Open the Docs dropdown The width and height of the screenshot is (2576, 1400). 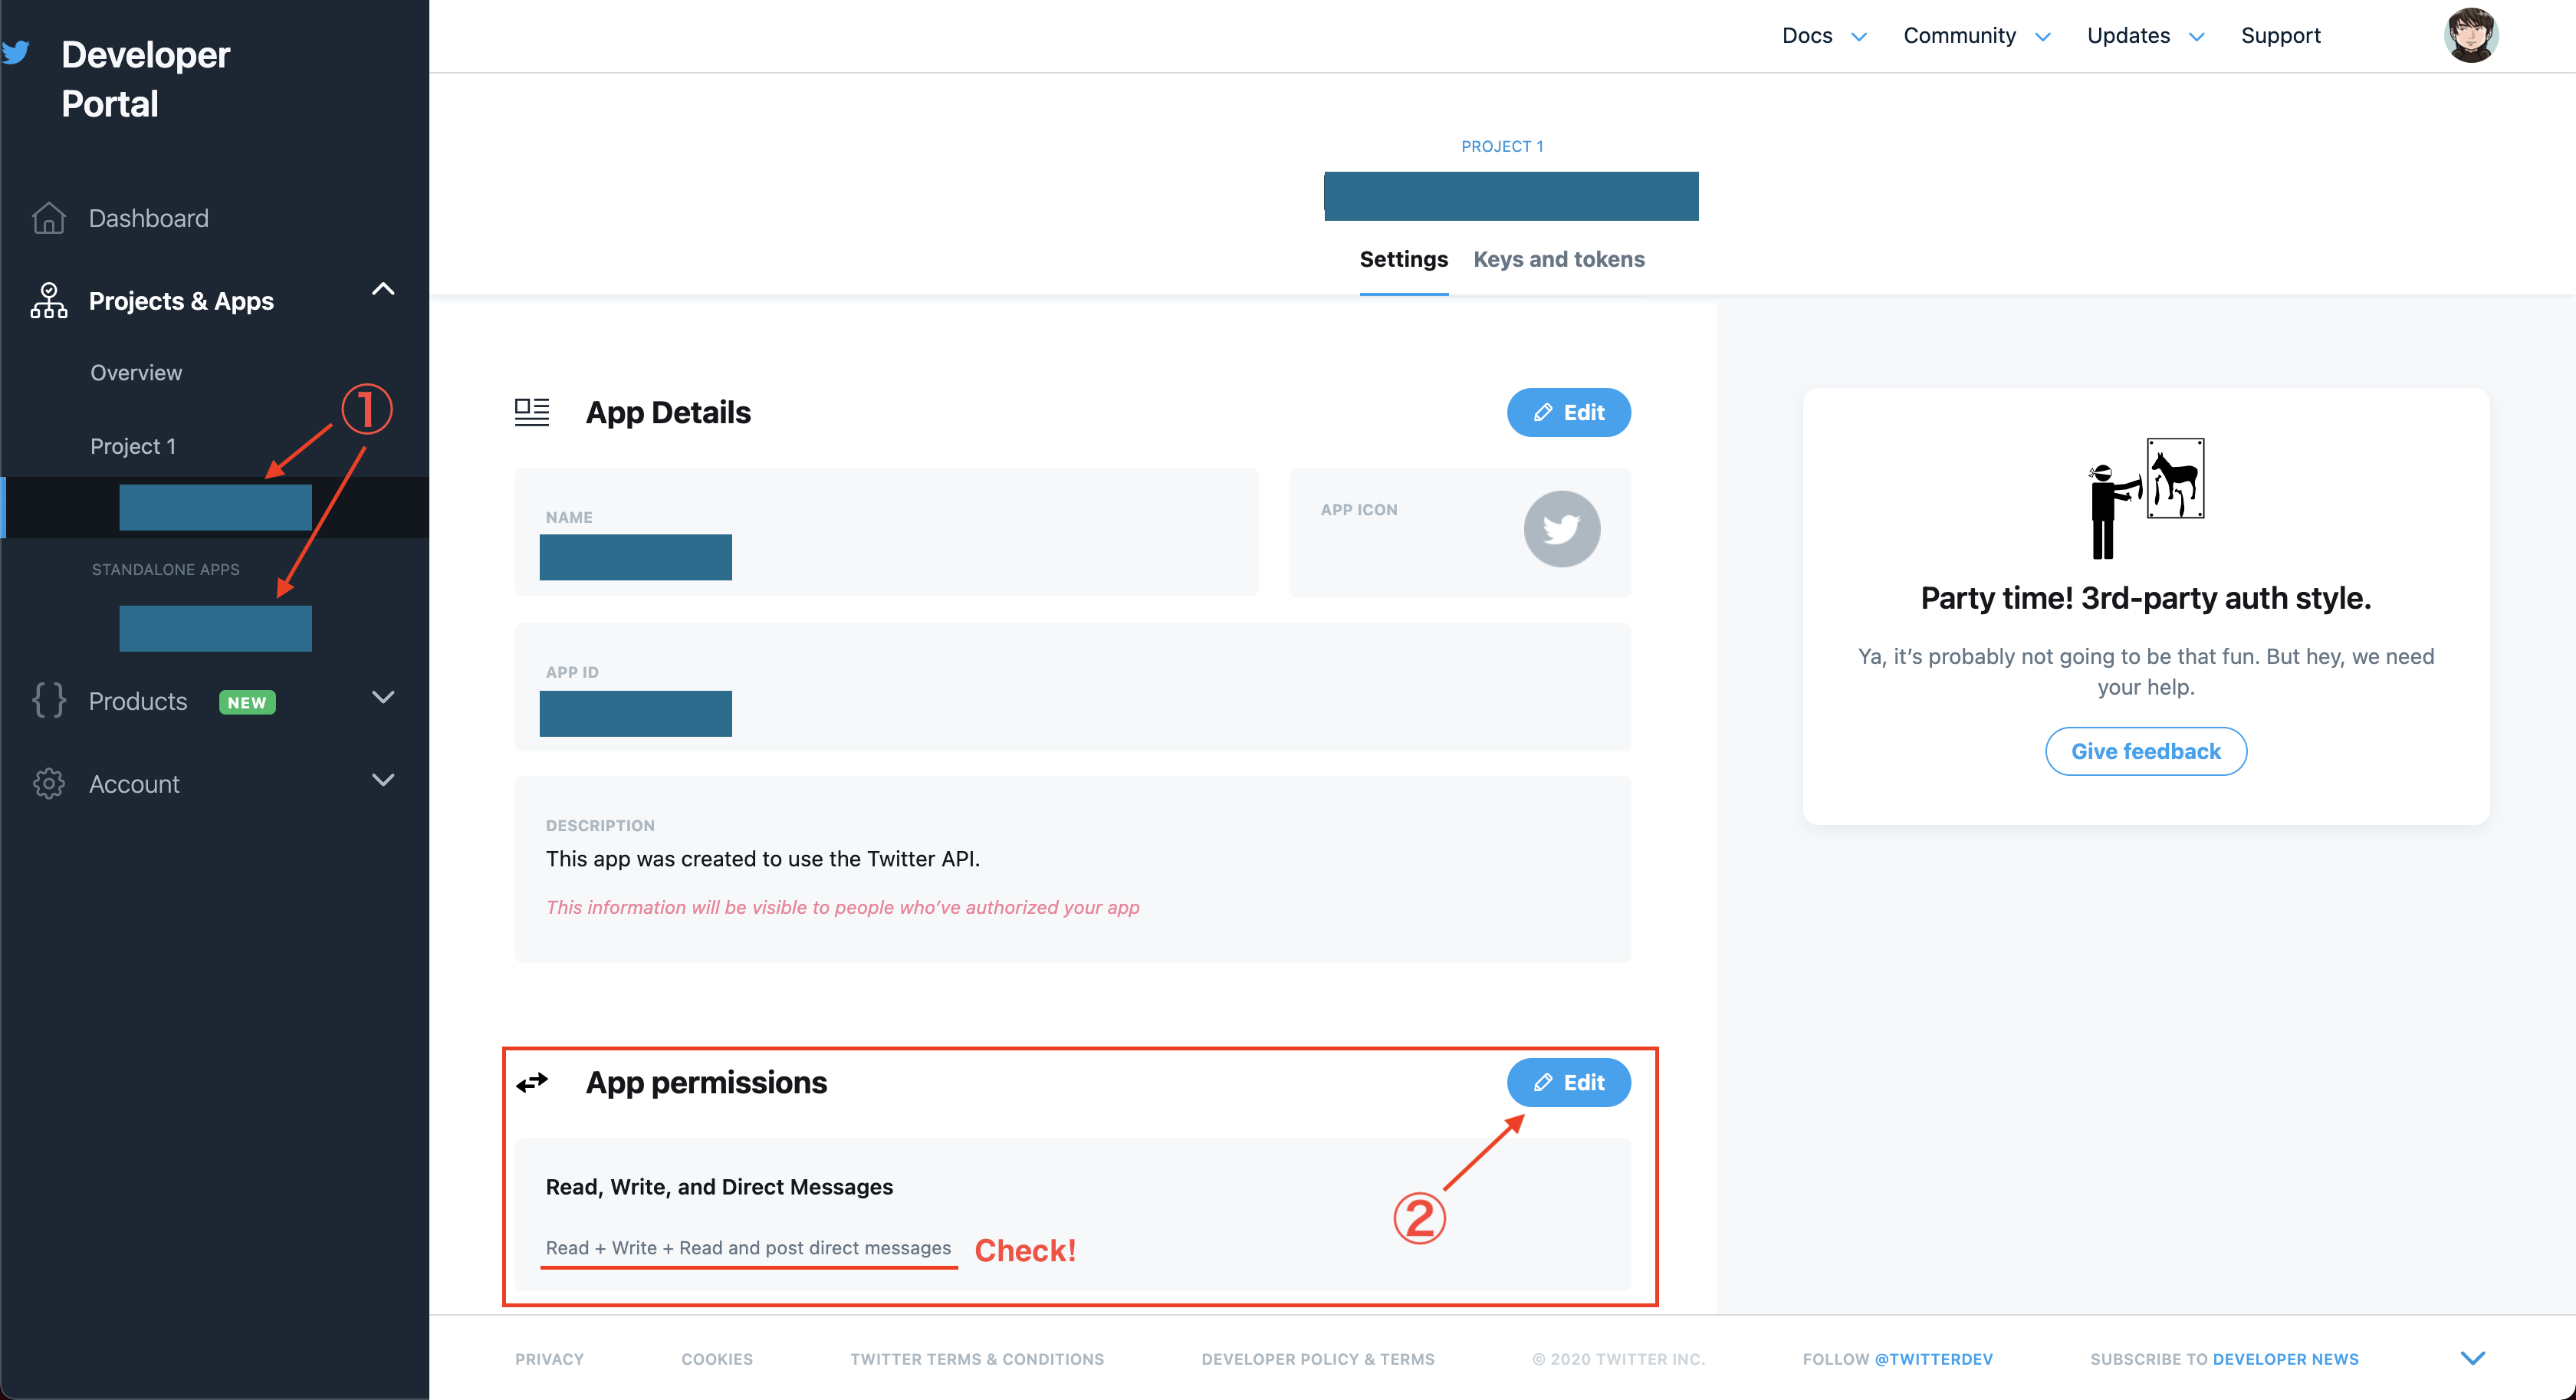tap(1823, 36)
